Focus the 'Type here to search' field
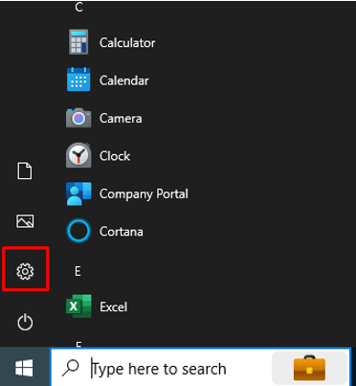Screen dimensions: 356x386 pyautogui.click(x=200, y=367)
